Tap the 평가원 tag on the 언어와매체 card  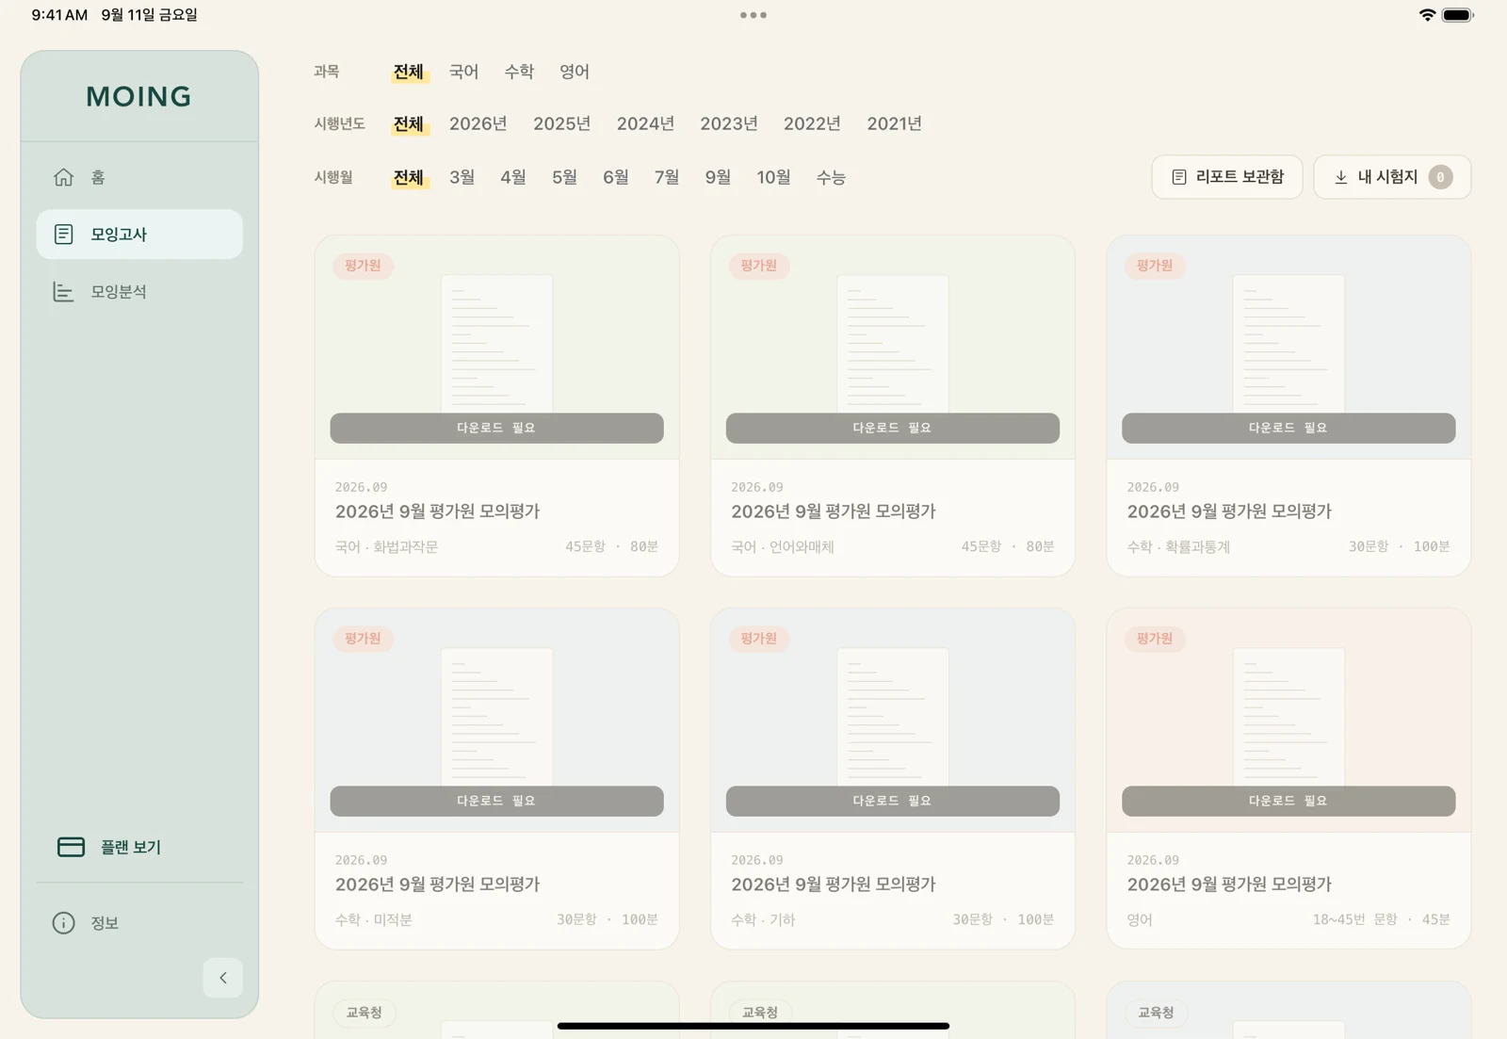759,266
